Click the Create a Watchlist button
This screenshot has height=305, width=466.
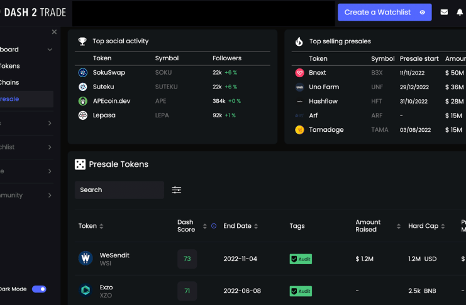[384, 13]
